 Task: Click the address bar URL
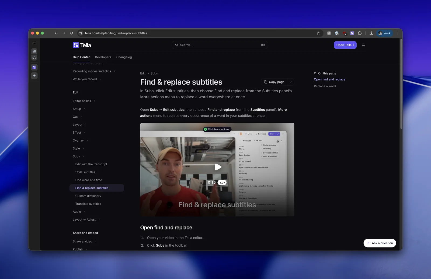[x=116, y=33]
